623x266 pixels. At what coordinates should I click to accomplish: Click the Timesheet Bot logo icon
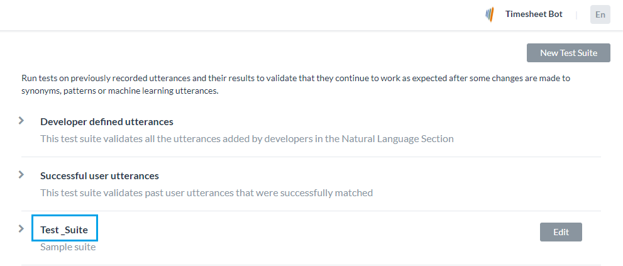tap(490, 14)
